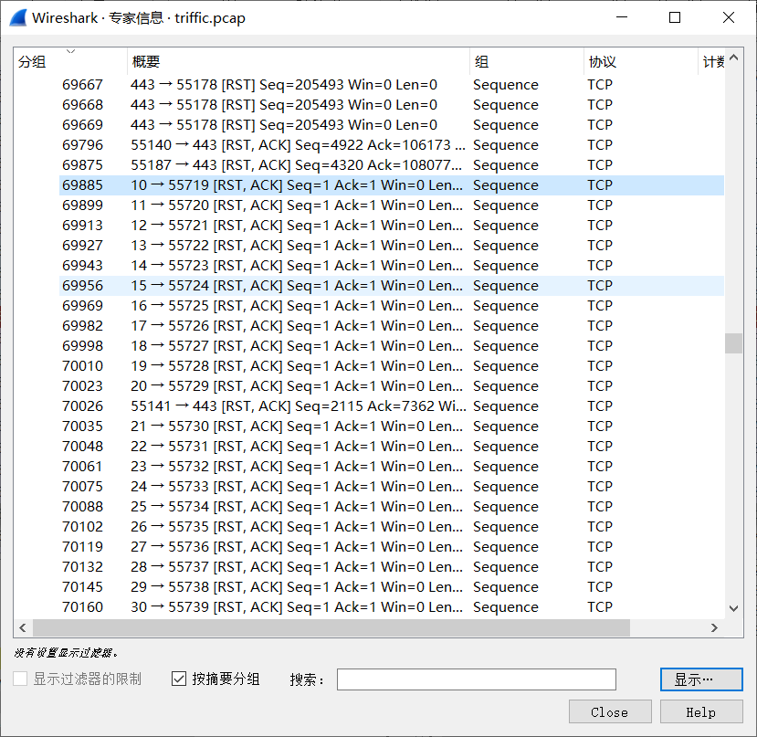757x737 pixels.
Task: Uncheck the 按摘要分组 checkbox
Action: point(179,679)
